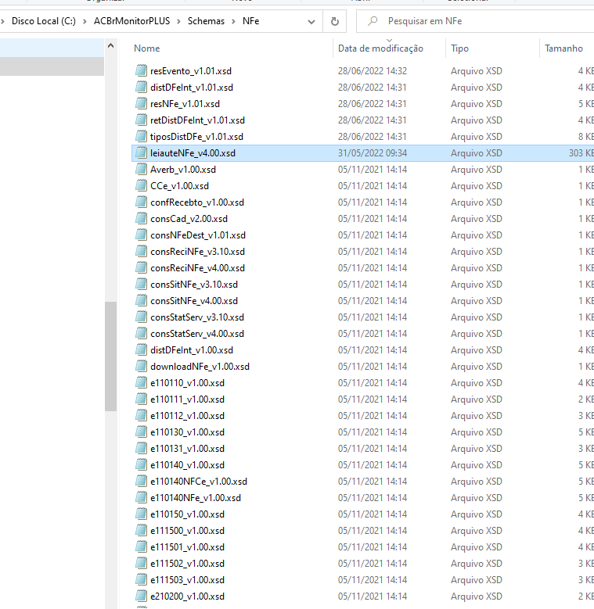Expand the chevron after ACBrMonitorPLUS in the breadcrumb
This screenshot has width=594, height=609.
(178, 21)
